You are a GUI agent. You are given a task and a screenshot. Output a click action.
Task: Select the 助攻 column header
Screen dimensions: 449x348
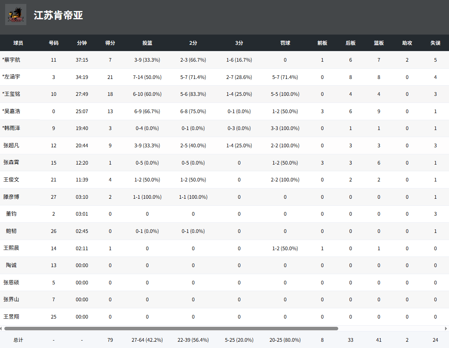pos(407,43)
